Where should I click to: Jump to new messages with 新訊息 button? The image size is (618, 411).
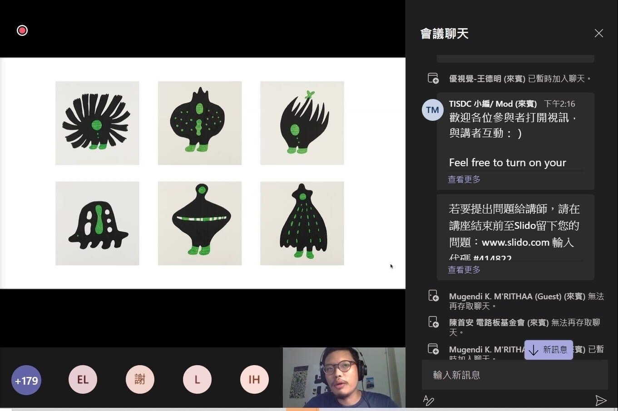[x=549, y=350]
